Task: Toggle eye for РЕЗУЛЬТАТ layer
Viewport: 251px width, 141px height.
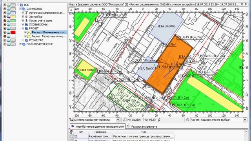Action: [5, 40]
